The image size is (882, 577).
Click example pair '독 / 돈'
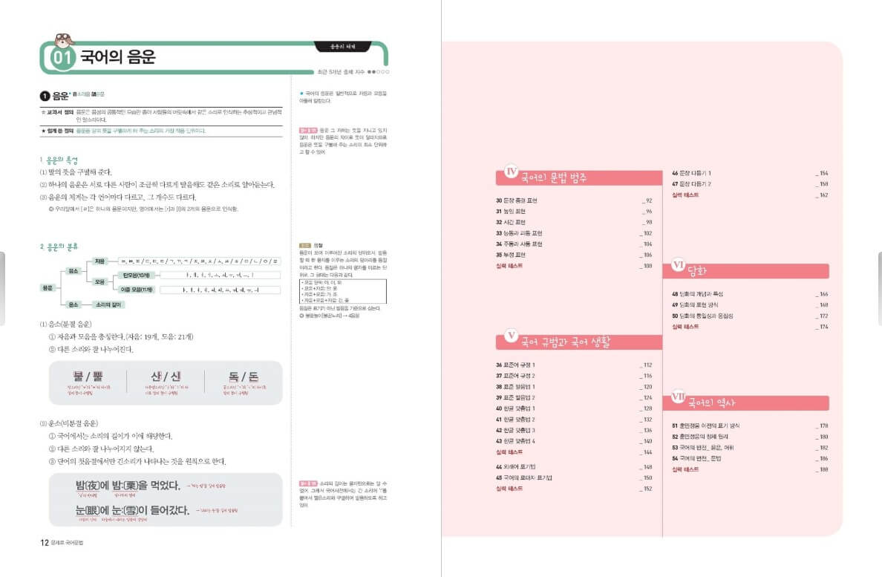point(244,376)
